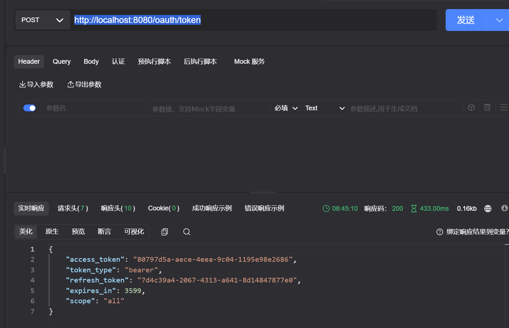509x328 pixels.
Task: Delete the parameter row with trash icon
Action: tap(487, 107)
